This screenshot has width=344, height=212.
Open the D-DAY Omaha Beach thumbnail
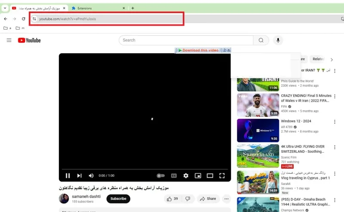tap(258, 205)
